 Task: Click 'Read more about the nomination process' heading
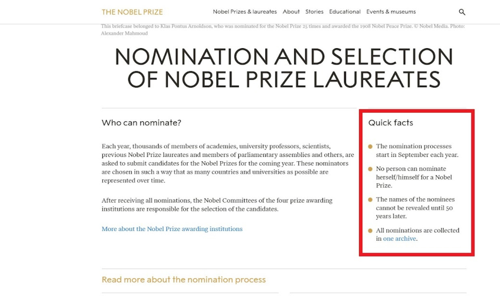point(183,279)
